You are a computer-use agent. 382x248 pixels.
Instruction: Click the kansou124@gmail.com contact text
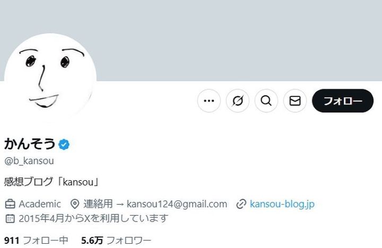coord(177,204)
